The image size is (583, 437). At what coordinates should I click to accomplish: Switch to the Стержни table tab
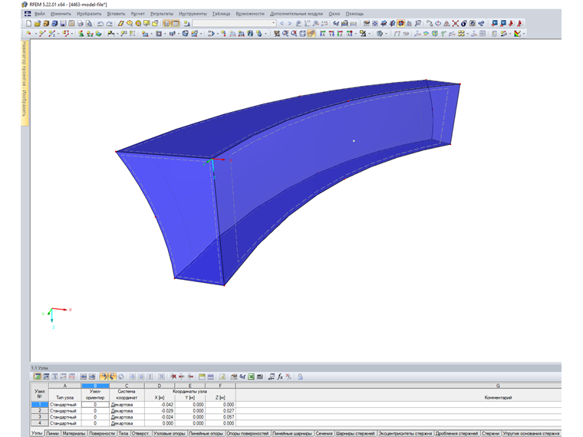coord(490,433)
